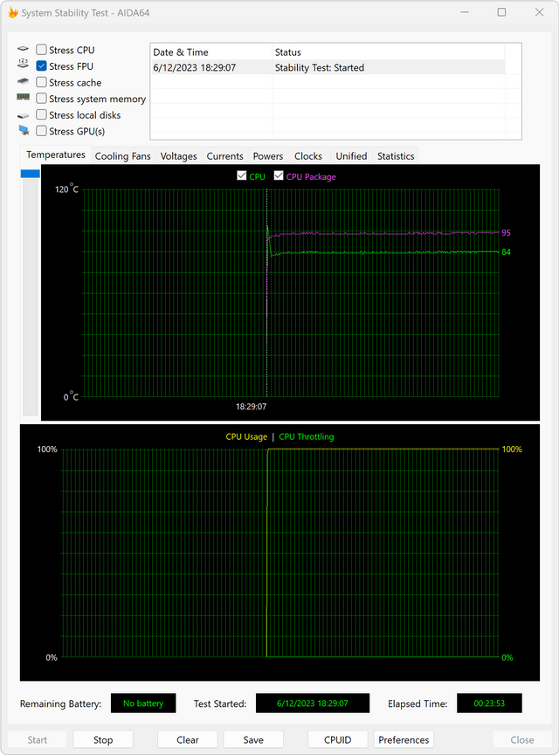This screenshot has height=755, width=559.
Task: Uncheck the Stress FPU checkbox
Action: [x=41, y=66]
